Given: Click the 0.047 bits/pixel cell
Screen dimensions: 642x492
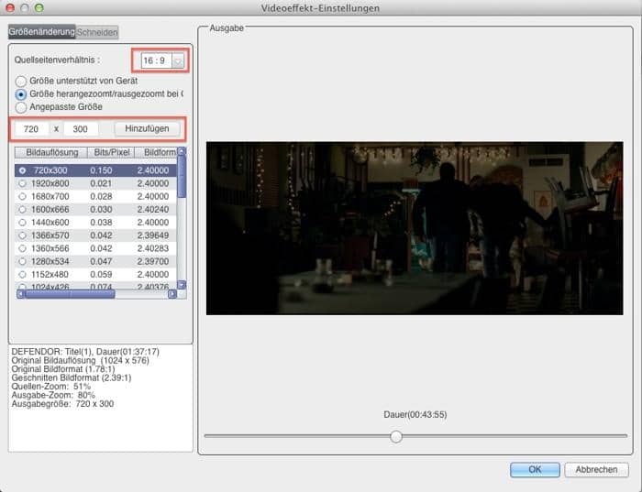Looking at the screenshot, I should (x=101, y=261).
